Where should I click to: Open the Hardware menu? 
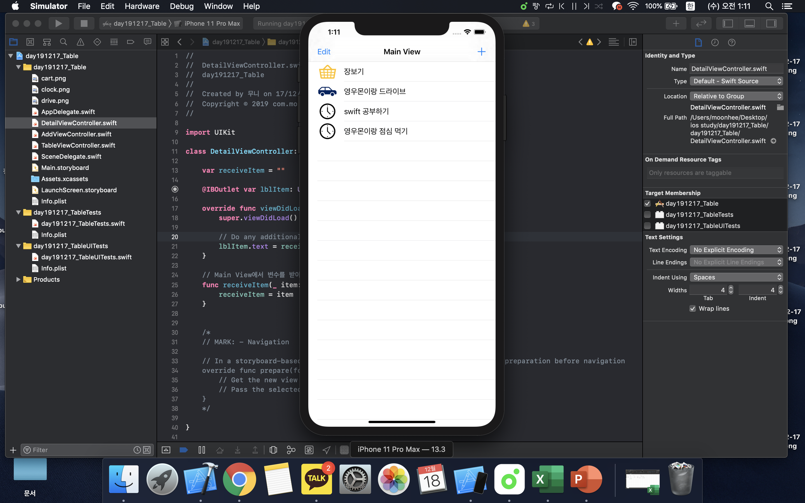tap(142, 6)
